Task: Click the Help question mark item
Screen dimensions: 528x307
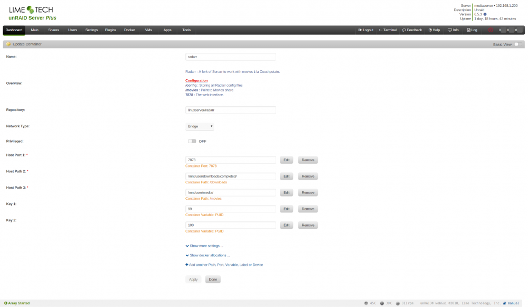Action: pos(434,30)
